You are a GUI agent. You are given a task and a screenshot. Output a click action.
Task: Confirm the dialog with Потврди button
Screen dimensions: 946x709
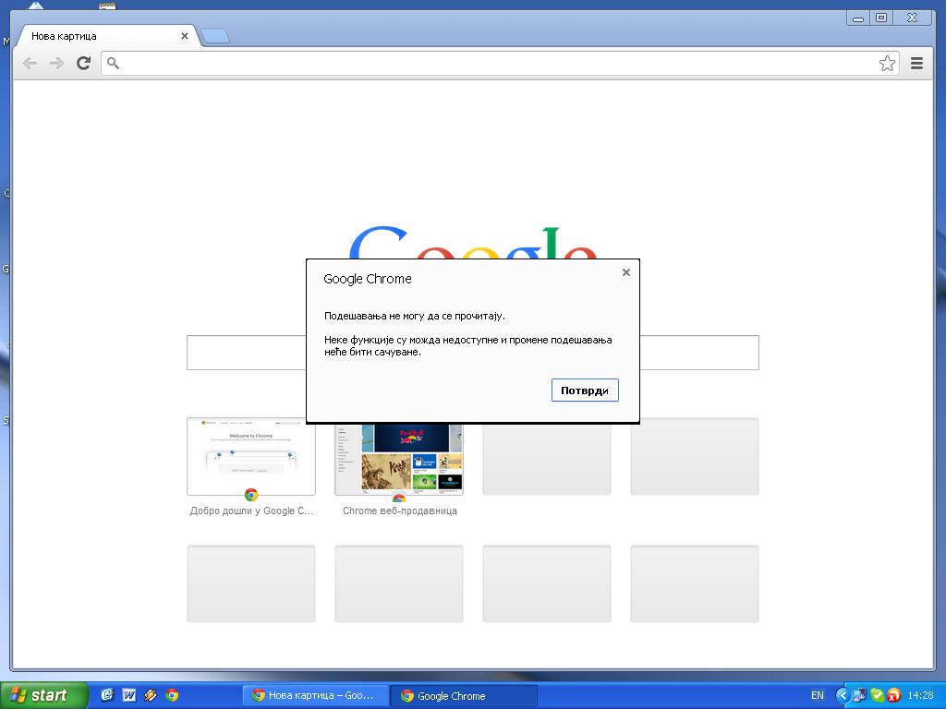[x=585, y=391]
